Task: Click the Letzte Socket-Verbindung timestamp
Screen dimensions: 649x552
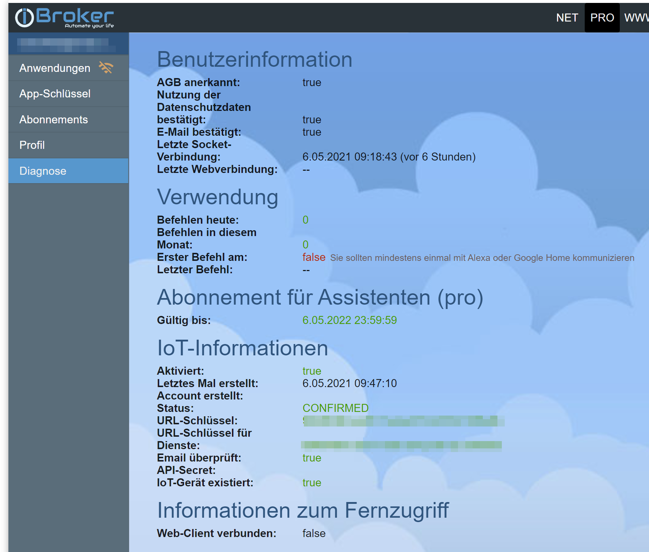Action: coord(389,157)
